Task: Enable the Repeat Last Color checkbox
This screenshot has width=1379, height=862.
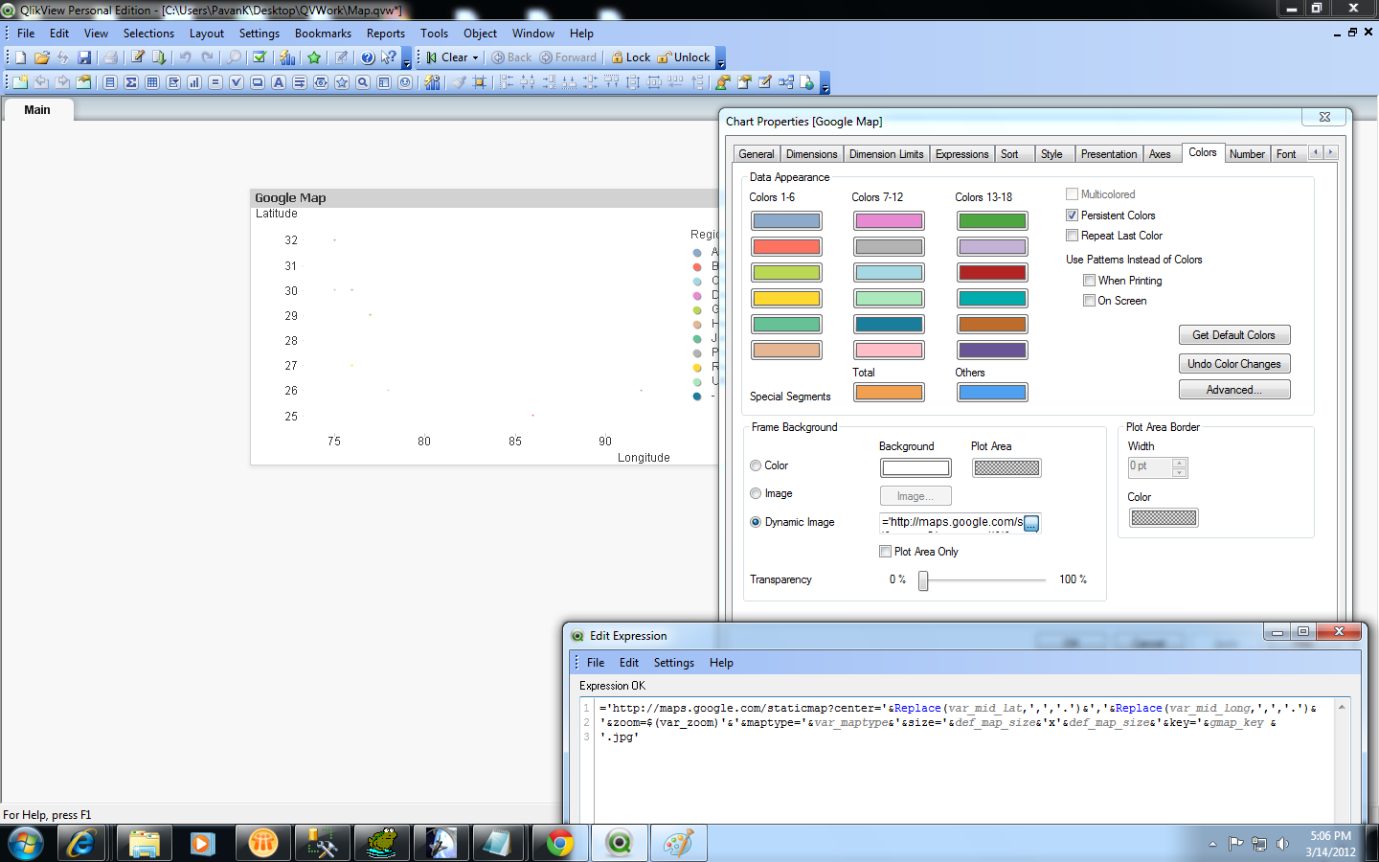Action: pos(1073,236)
